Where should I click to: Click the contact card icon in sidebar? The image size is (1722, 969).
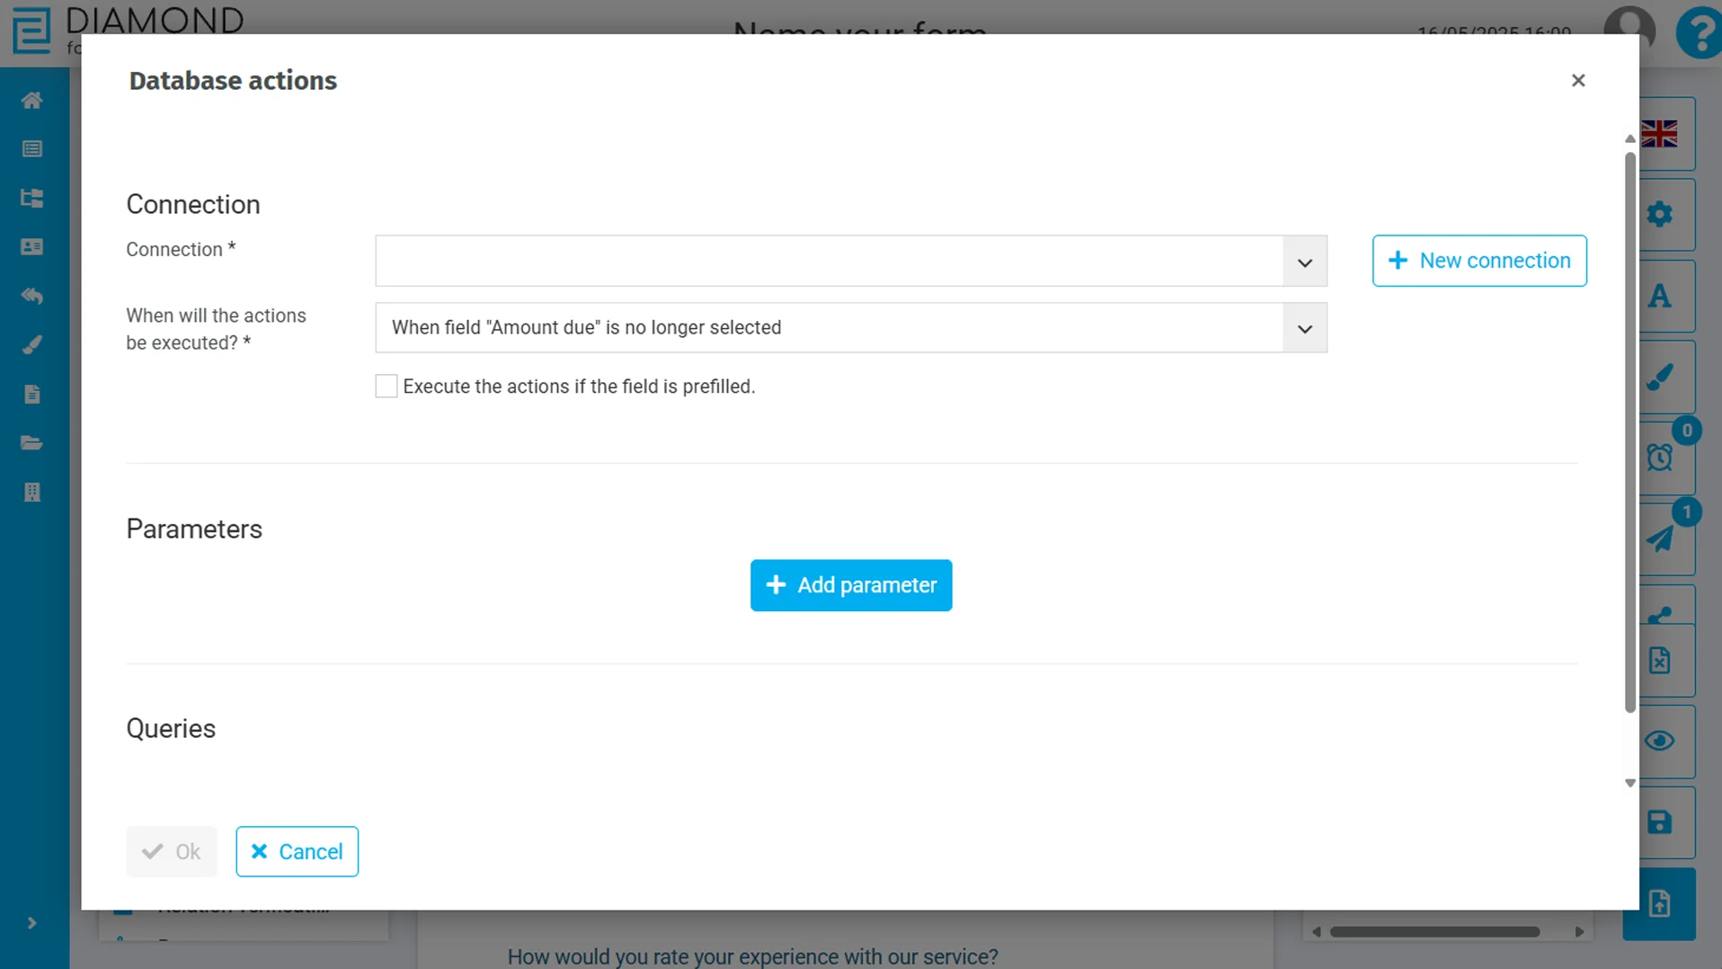[32, 247]
